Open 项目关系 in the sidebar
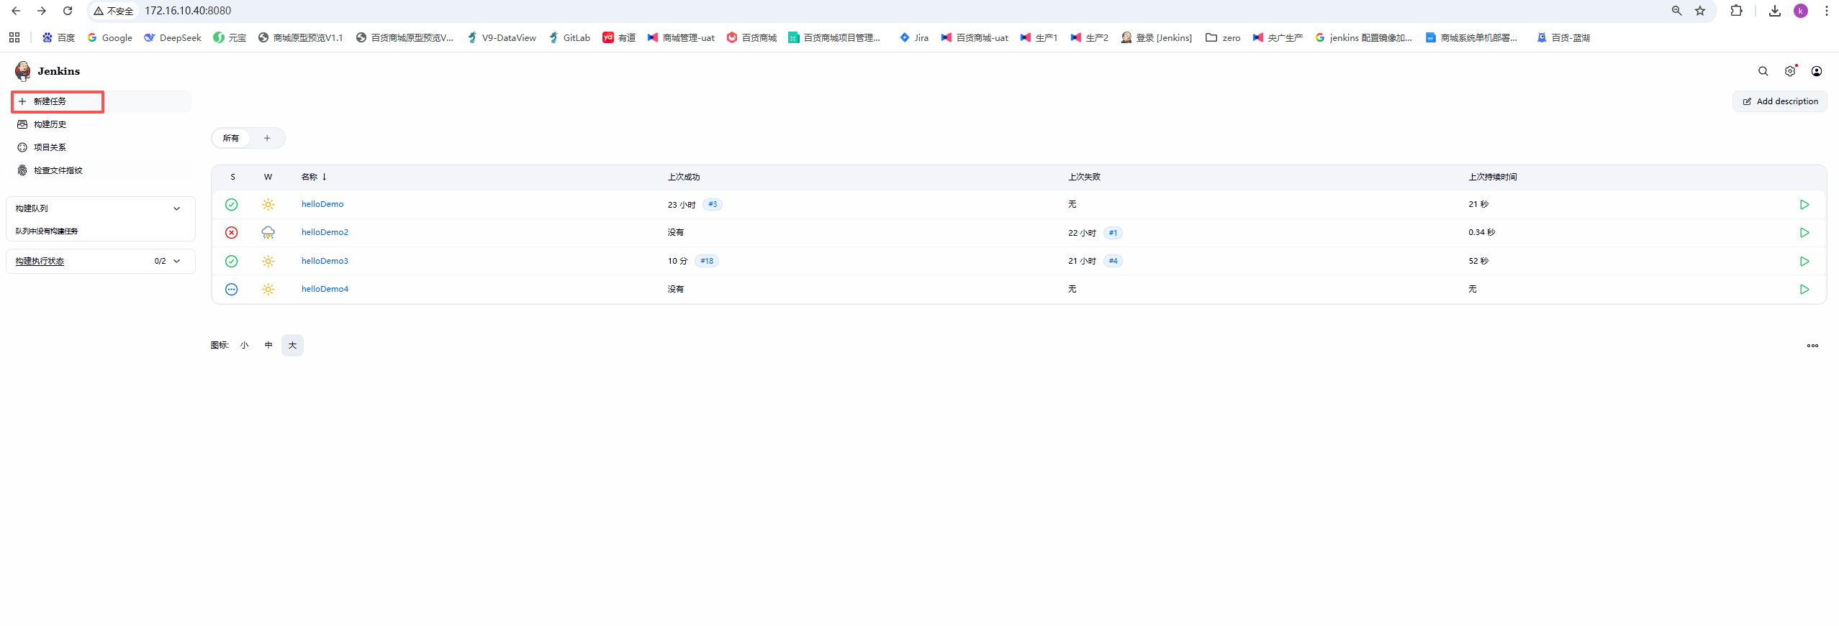1839x626 pixels. [50, 147]
